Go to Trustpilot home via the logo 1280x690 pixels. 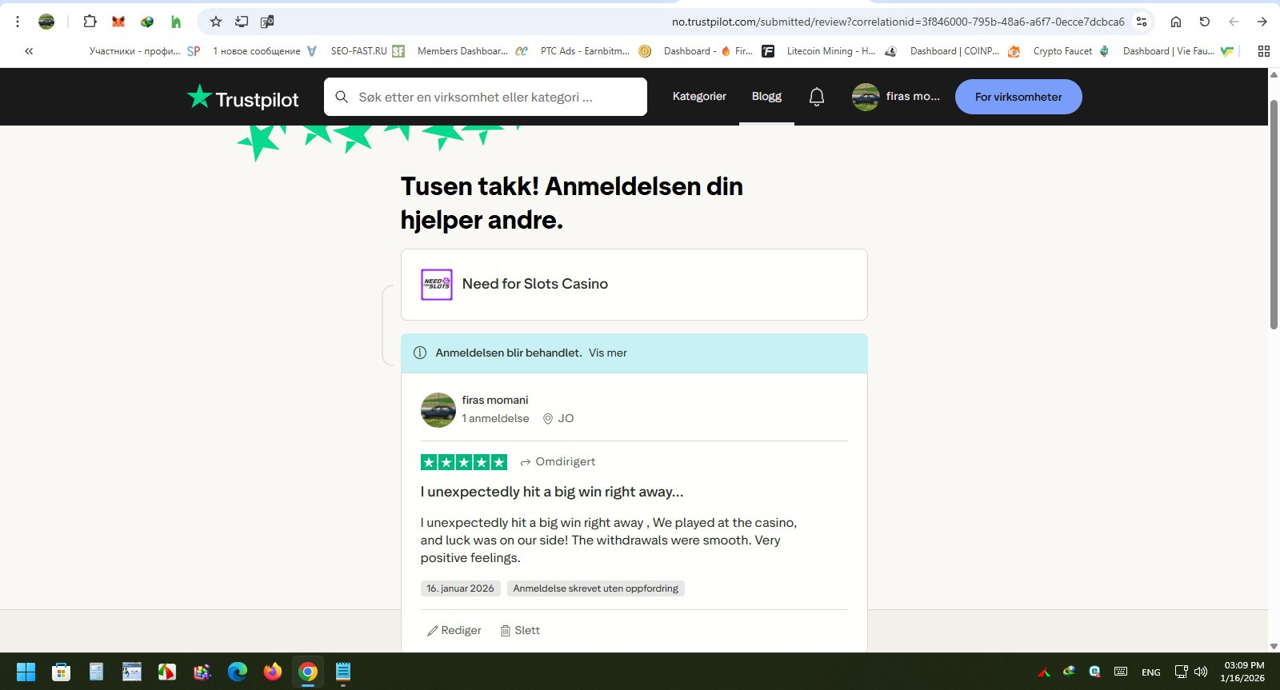coord(242,98)
